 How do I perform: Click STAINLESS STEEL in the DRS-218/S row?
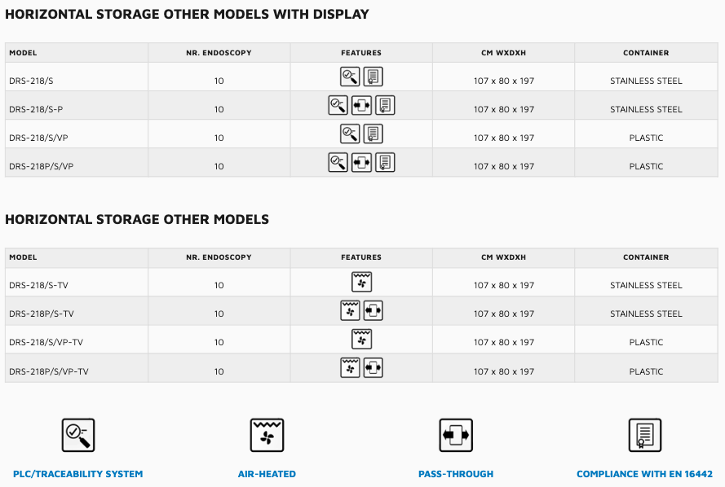point(646,81)
